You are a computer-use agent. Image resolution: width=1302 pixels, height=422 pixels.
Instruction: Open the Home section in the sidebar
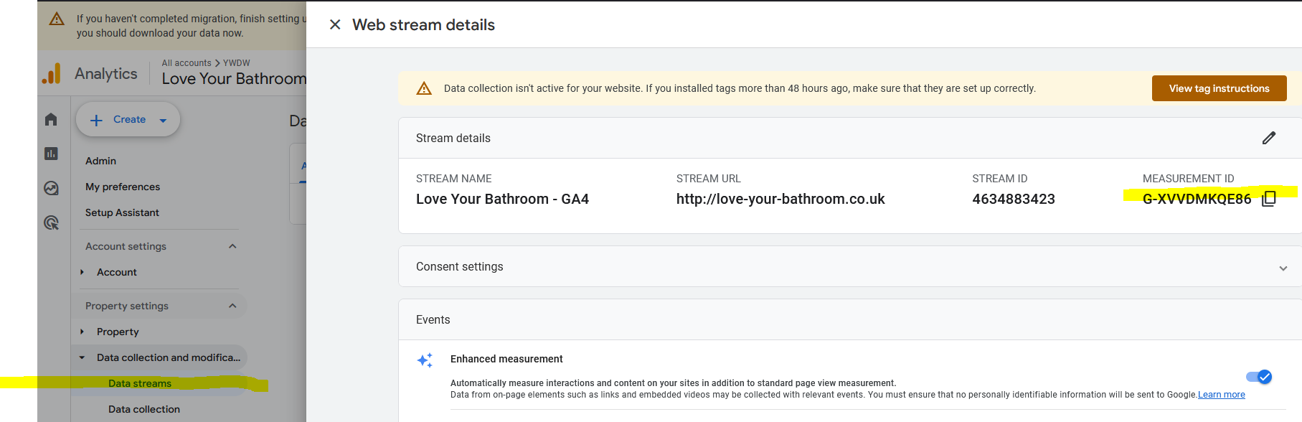51,119
